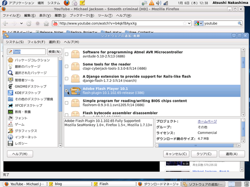Click the flash search text field
The height and width of the screenshot is (187, 250).
click(x=26, y=52)
